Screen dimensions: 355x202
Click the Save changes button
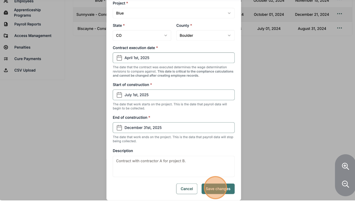point(218,189)
